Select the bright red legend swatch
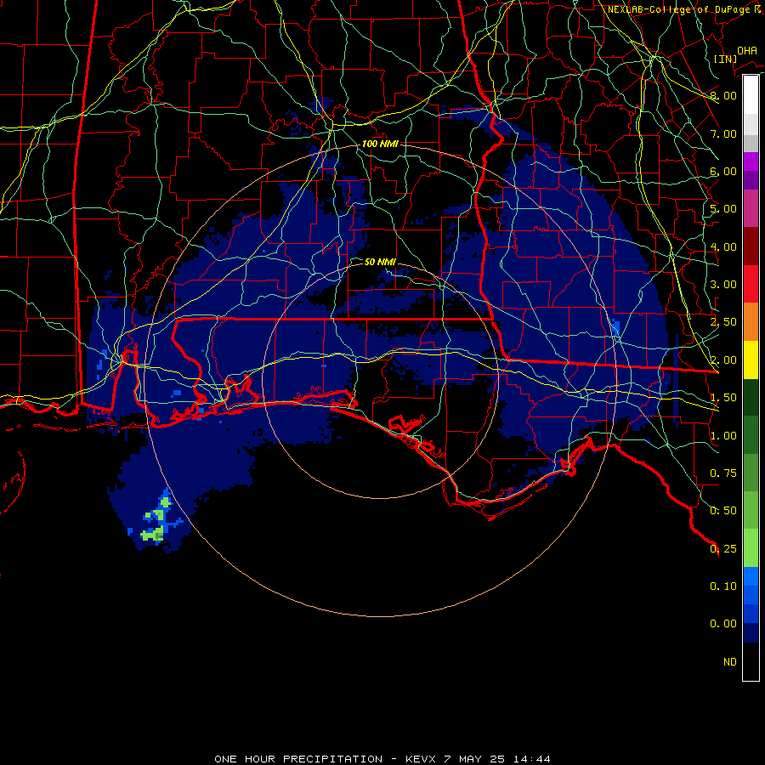Screen dimensions: 765x765 [x=751, y=284]
